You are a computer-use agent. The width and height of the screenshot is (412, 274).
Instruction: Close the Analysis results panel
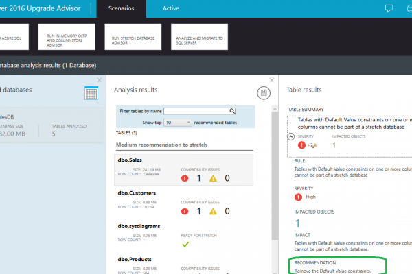(272, 80)
